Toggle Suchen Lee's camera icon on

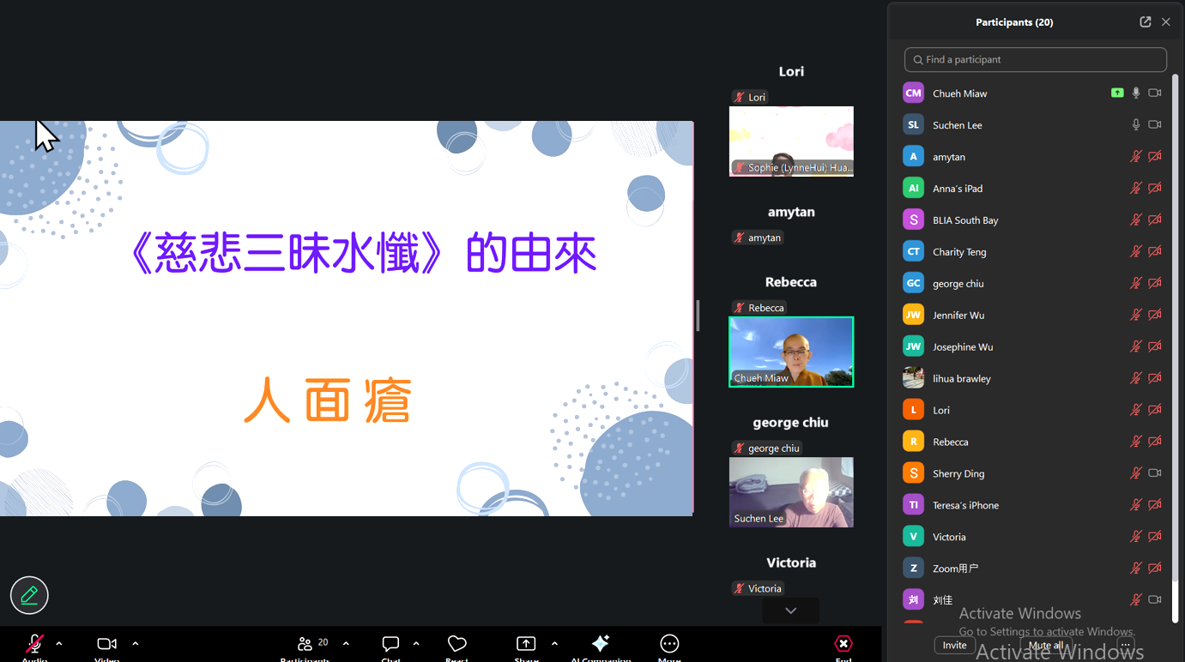point(1154,124)
